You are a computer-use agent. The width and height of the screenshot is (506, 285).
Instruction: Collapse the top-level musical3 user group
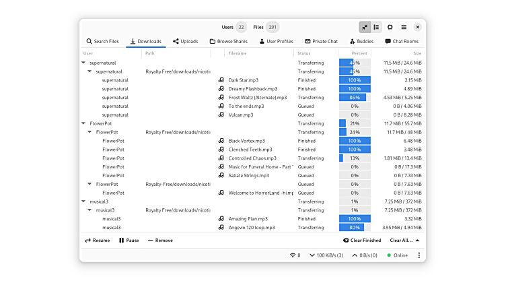[83, 201]
